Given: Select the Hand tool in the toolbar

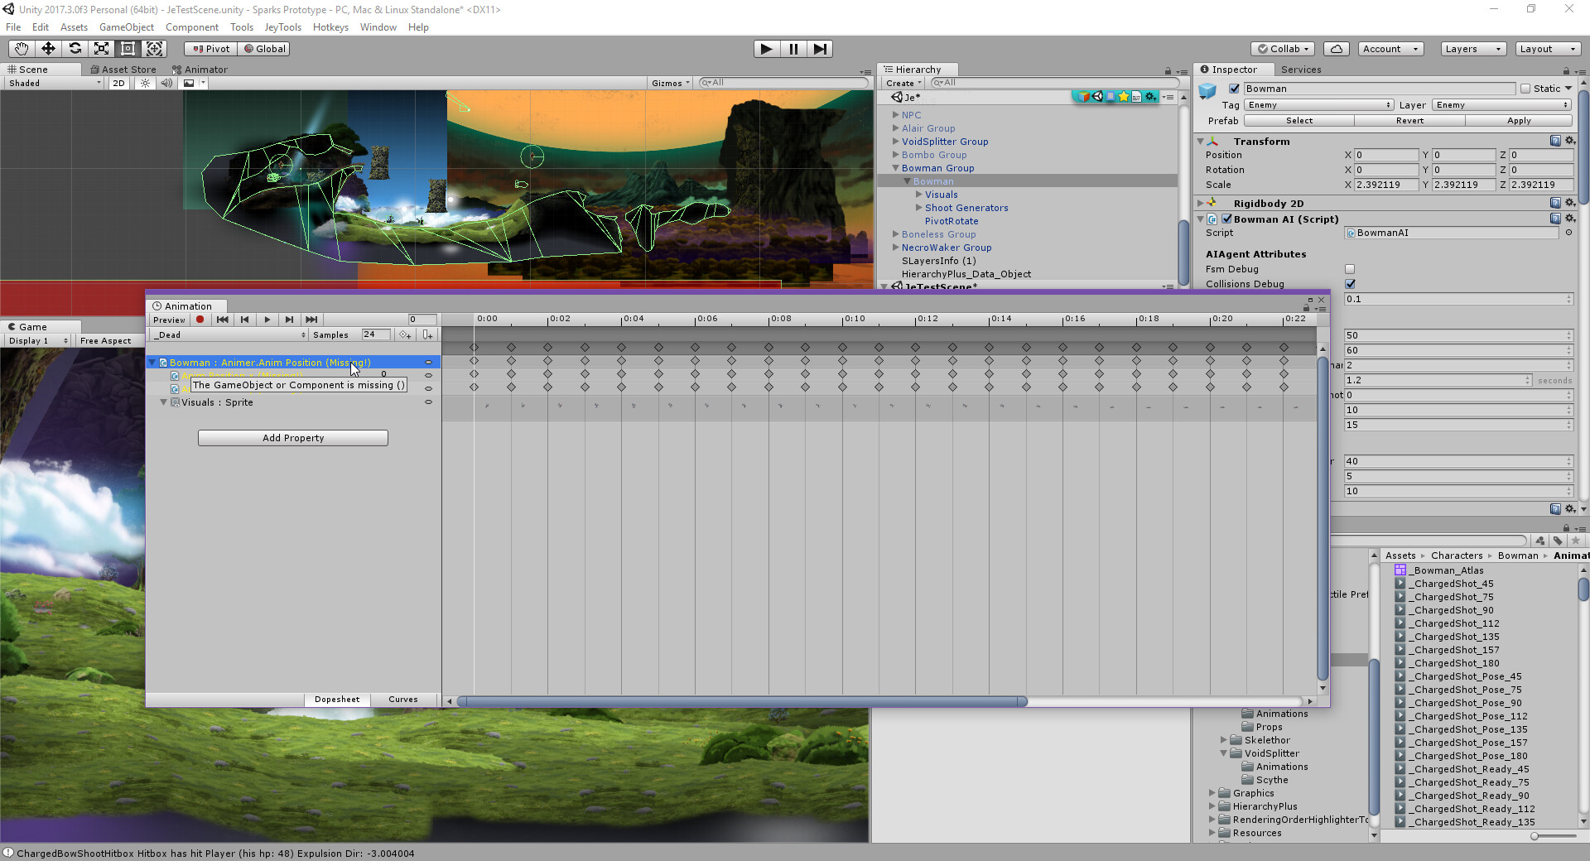Looking at the screenshot, I should (x=21, y=48).
